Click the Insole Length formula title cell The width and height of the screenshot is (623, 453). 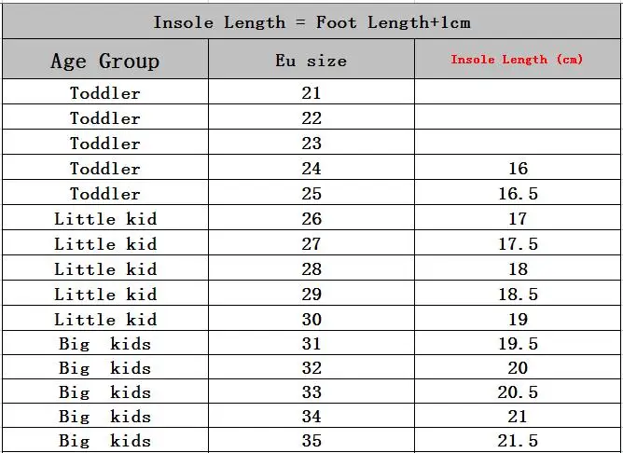pos(311,21)
